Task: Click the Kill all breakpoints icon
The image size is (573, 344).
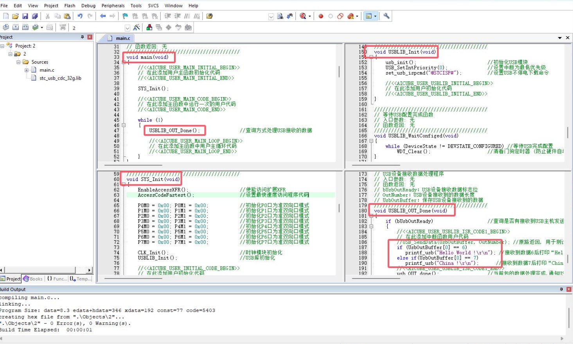Action: click(350, 16)
